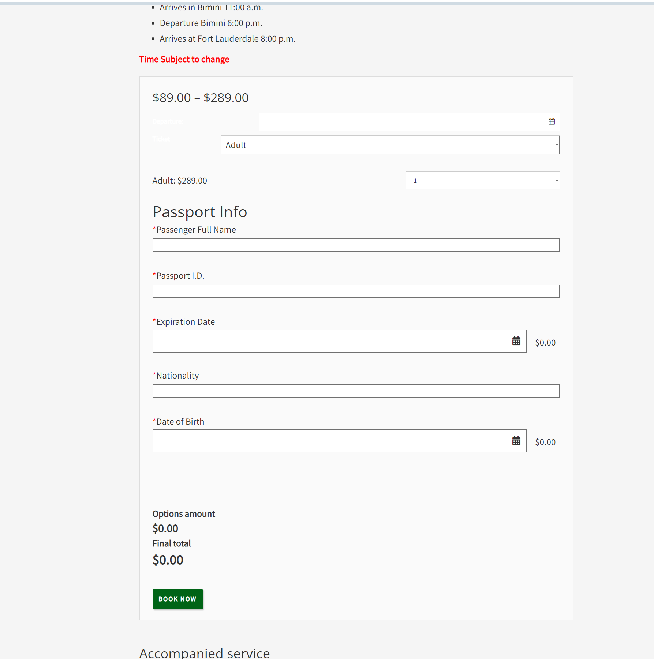Open the Expiration Date calendar picker icon

point(516,341)
